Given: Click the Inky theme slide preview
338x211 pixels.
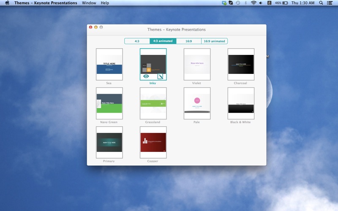Looking at the screenshot, I should pyautogui.click(x=153, y=64).
